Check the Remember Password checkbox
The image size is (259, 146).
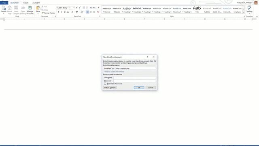pyautogui.click(x=105, y=84)
